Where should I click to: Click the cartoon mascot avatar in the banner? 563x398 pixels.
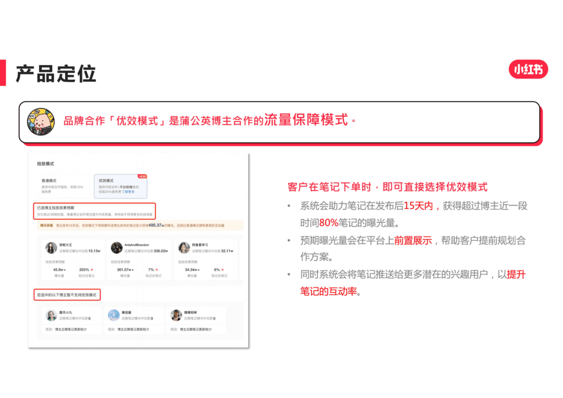(x=41, y=122)
